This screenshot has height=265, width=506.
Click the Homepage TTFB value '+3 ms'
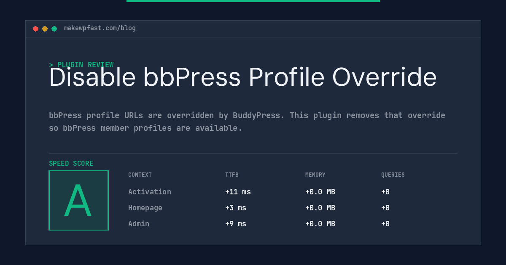pyautogui.click(x=236, y=208)
